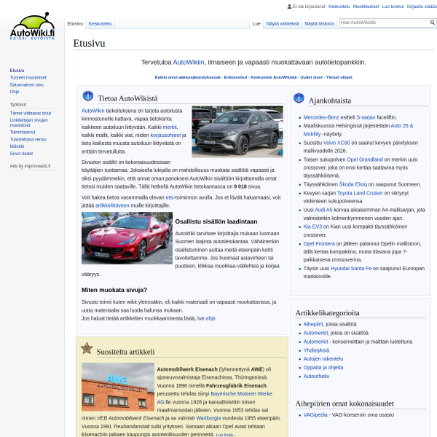Open the Opel Frontera link
The image size is (437, 437).
point(319,243)
